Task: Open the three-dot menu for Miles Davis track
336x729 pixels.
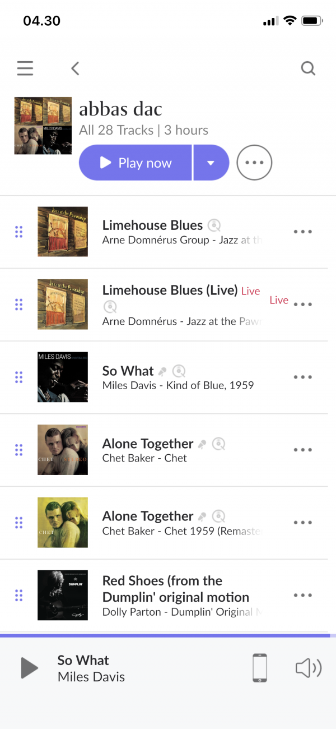Action: point(302,377)
